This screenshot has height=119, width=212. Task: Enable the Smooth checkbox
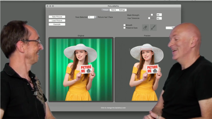pyautogui.click(x=124, y=25)
